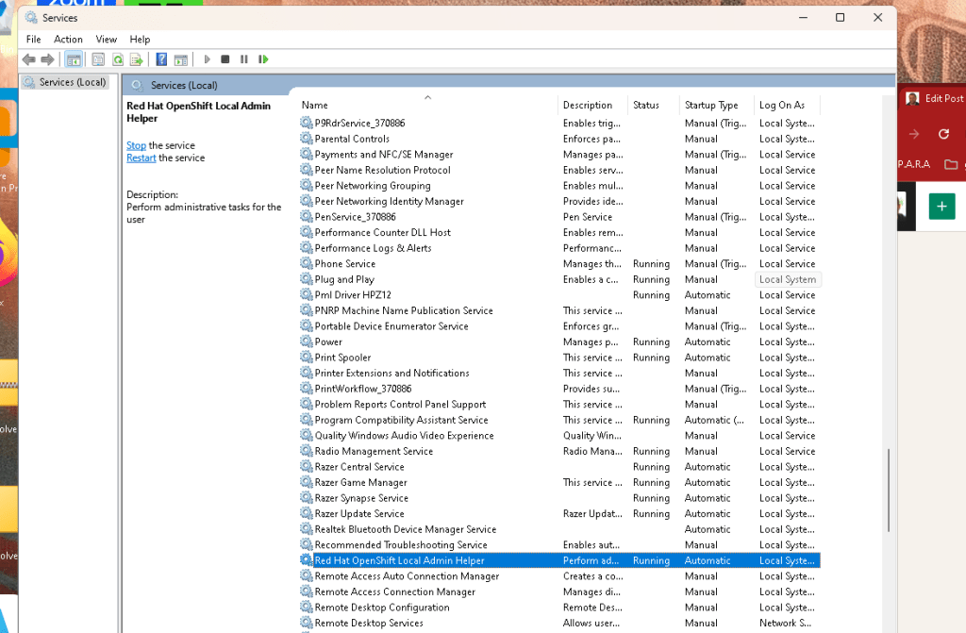The image size is (966, 633).
Task: Select Razer Update Service row
Action: [x=559, y=513]
